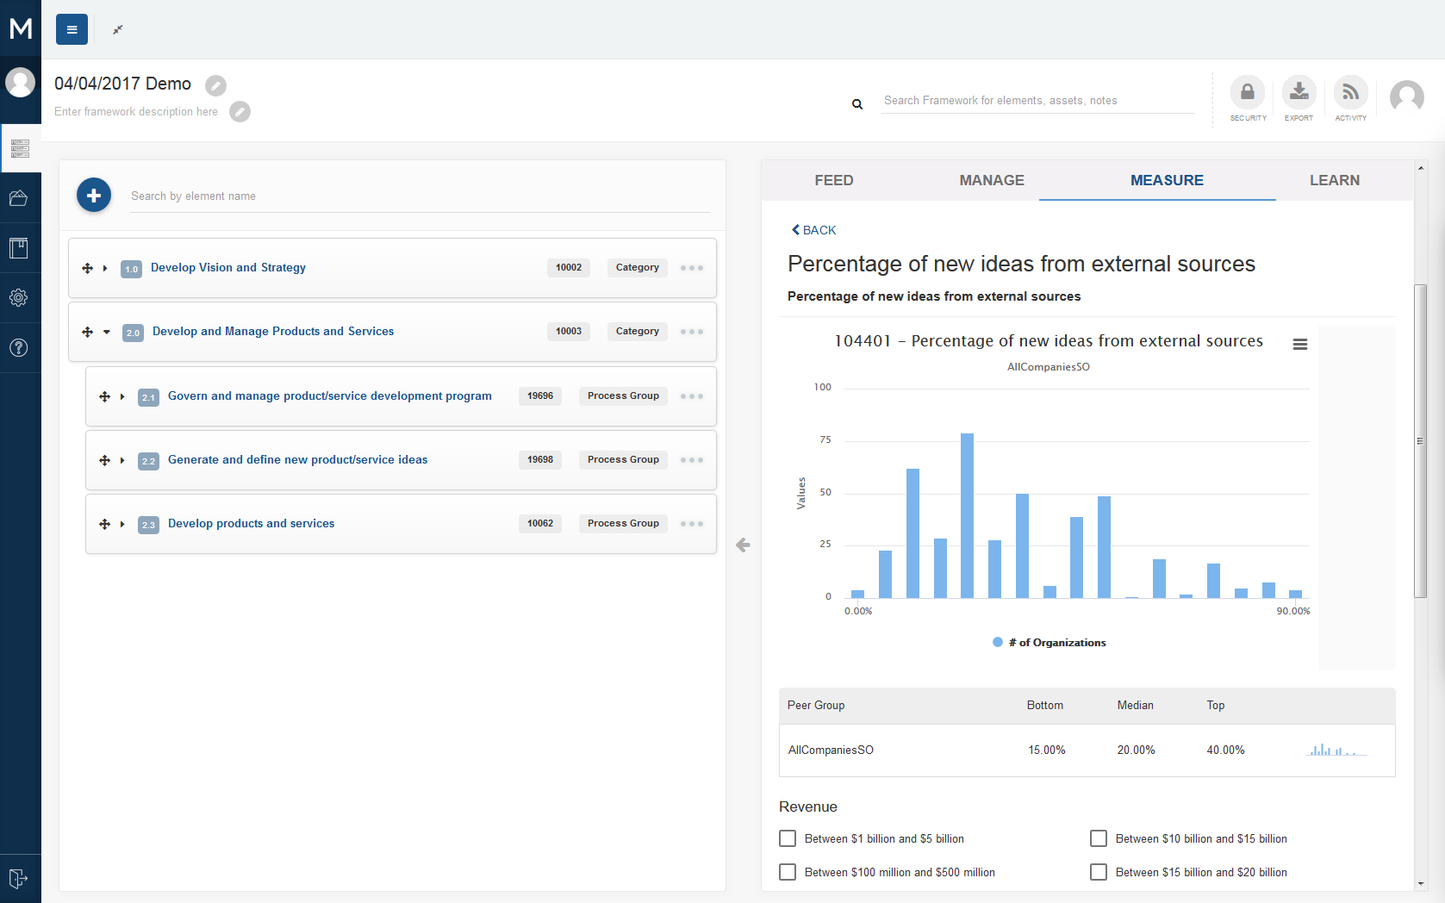The image size is (1445, 903).
Task: Click the logout icon at sidebar bottom
Action: point(19,879)
